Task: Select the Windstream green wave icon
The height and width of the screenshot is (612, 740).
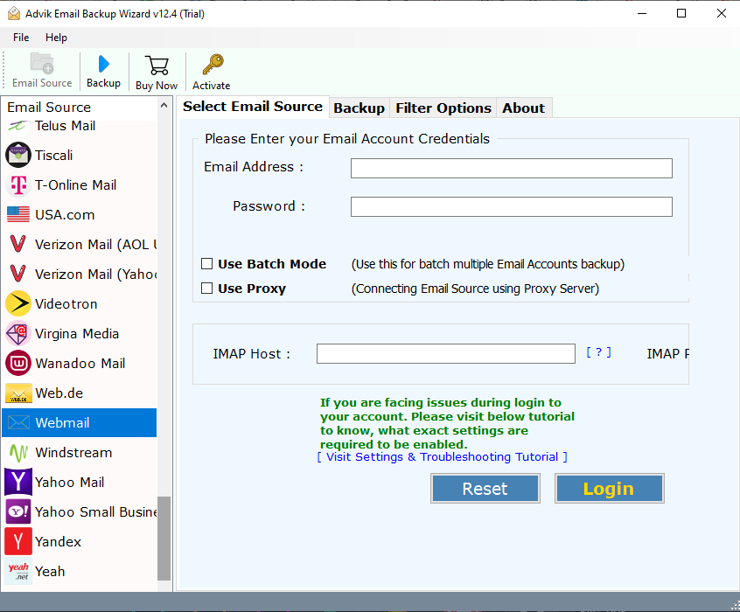Action: click(x=18, y=452)
